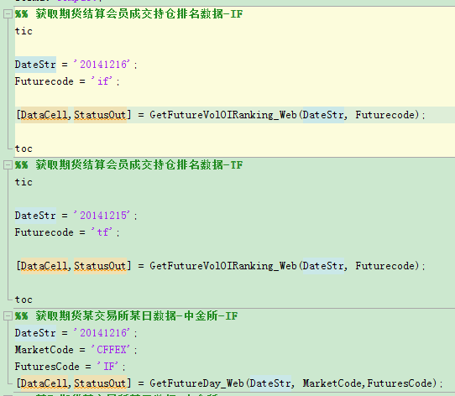Viewport: 455px width, 396px height.
Task: Collapse the 成交持仓排名数据-TF code section
Action: coord(8,165)
